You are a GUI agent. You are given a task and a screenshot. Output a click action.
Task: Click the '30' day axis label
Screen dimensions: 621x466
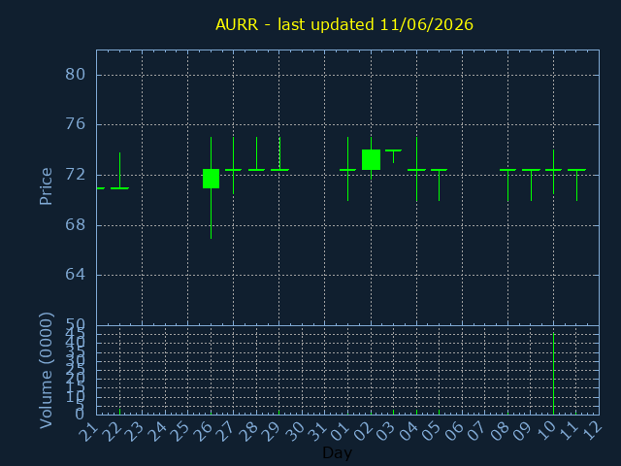[294, 431]
